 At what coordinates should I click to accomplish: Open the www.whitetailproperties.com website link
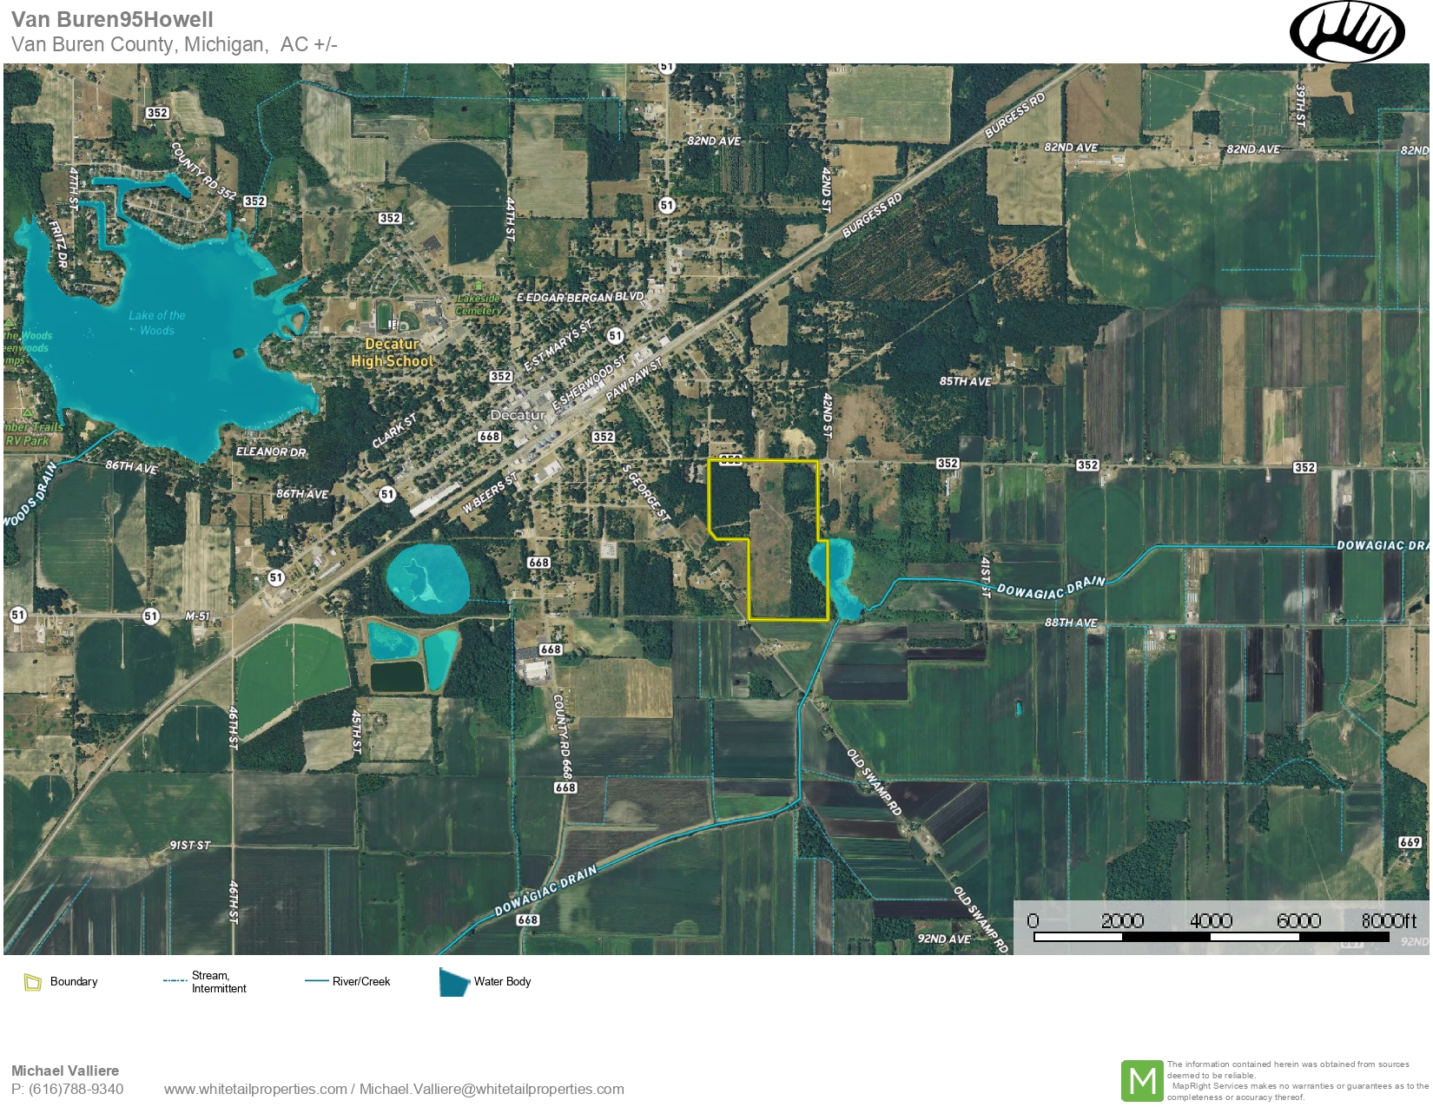point(255,1089)
